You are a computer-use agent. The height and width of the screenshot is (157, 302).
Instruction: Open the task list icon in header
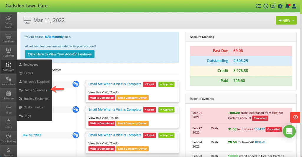[258, 6]
